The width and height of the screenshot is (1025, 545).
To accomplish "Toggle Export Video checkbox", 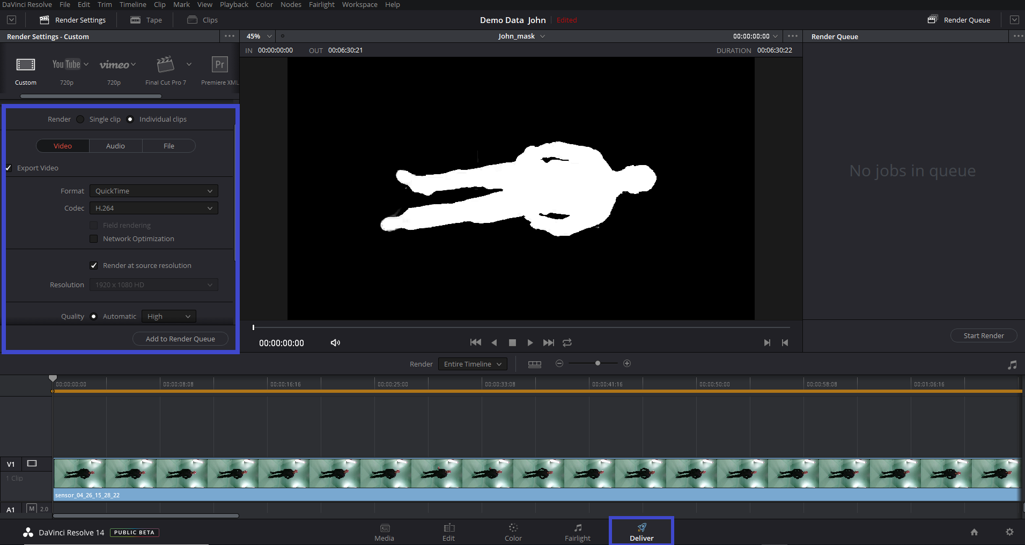I will pyautogui.click(x=9, y=168).
